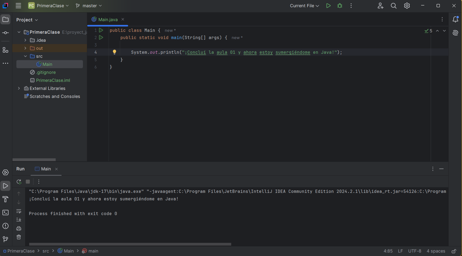Rerun the Main program
Image resolution: width=462 pixels, height=256 pixels.
tap(19, 182)
